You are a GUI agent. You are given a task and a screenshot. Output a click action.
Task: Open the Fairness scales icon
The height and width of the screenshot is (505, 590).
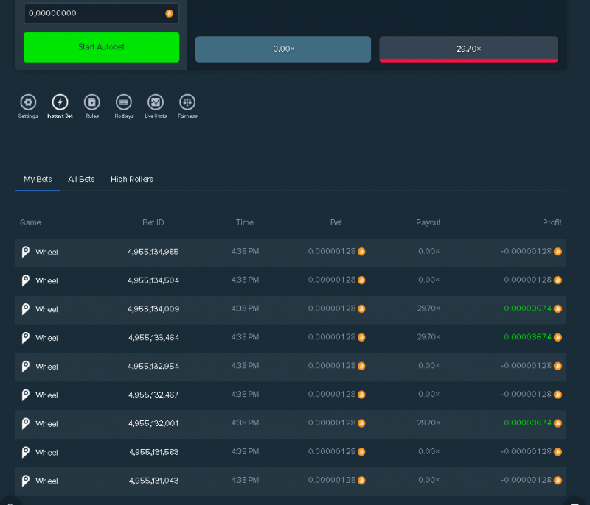(187, 102)
